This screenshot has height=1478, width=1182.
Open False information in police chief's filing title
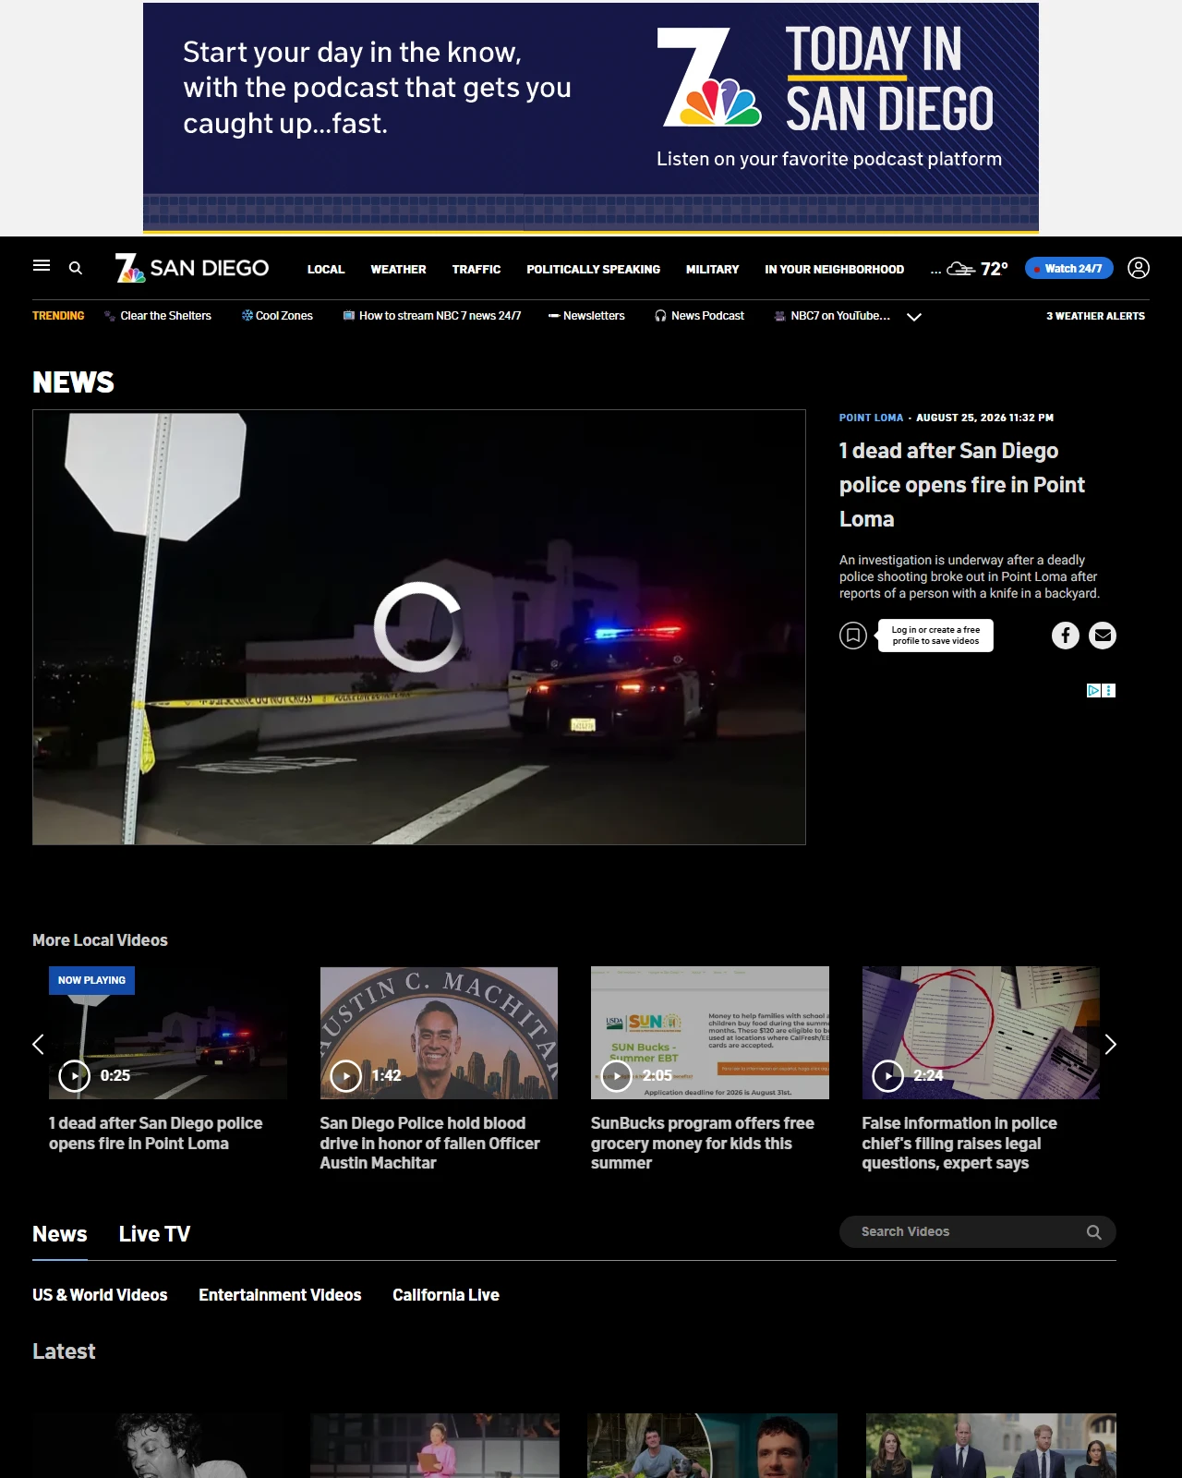[x=959, y=1144]
